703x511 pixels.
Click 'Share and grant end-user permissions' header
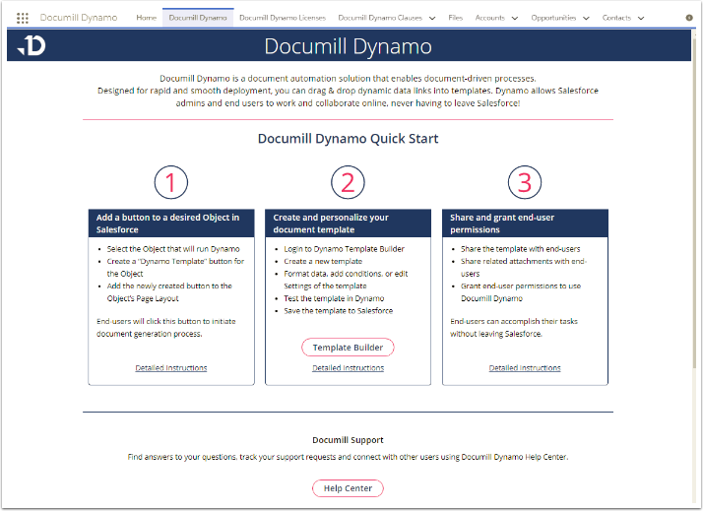[x=525, y=224]
